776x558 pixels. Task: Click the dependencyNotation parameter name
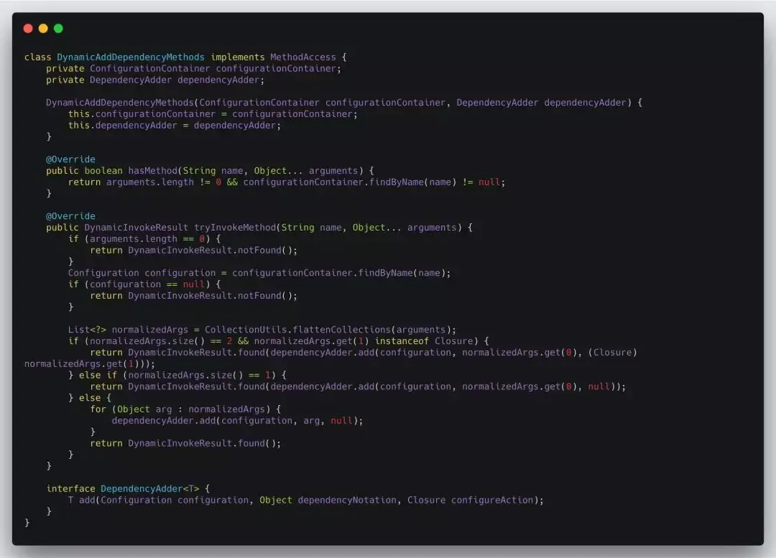pos(347,500)
